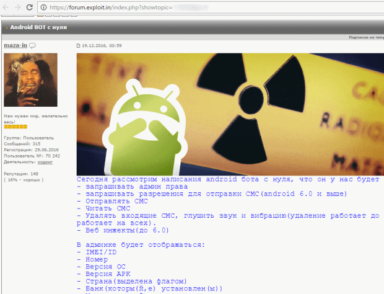Click the post icon before the date
Screen dimensions: 384x294
coord(78,46)
